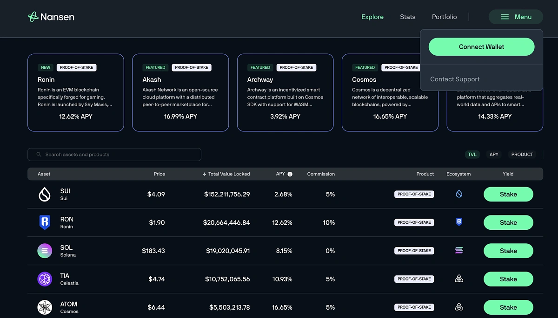The image size is (558, 318).
Task: Click the Connect Wallet button
Action: (x=481, y=47)
